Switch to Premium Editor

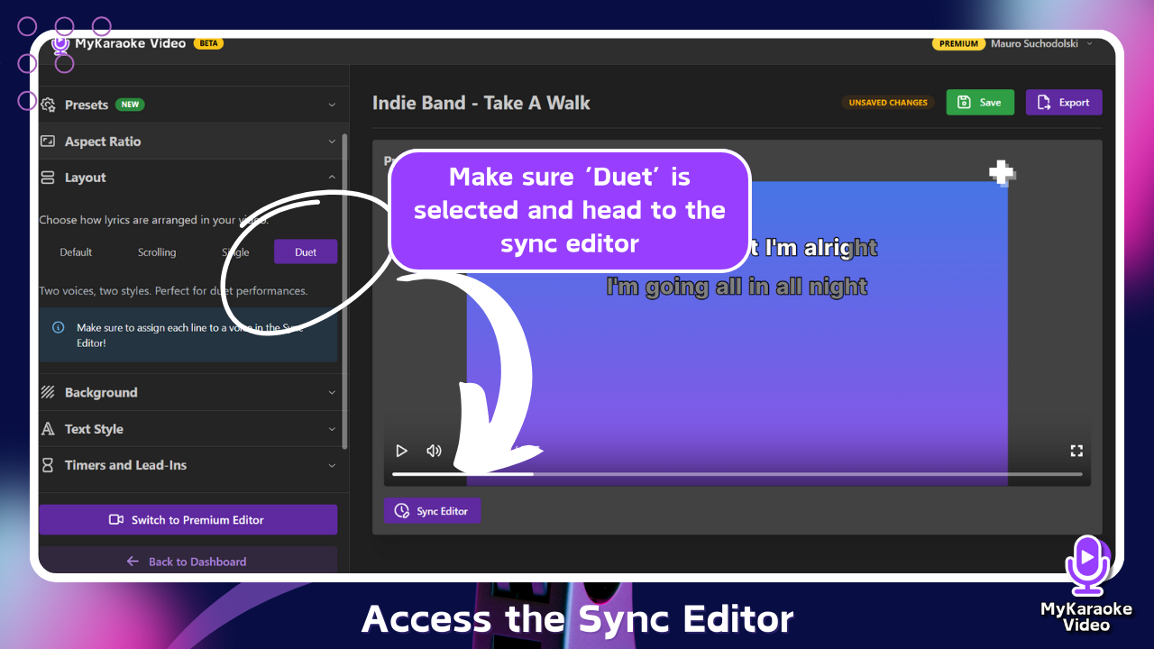click(188, 519)
